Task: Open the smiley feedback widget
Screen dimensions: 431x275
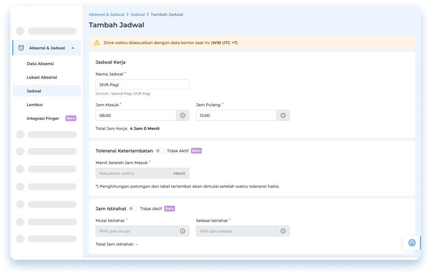Action: tap(412, 243)
